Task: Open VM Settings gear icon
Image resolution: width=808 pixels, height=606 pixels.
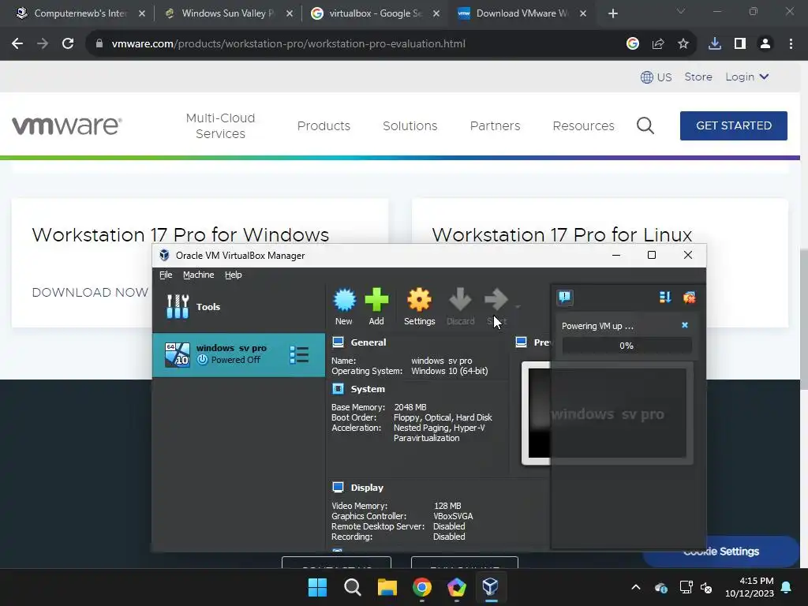Action: pyautogui.click(x=419, y=307)
